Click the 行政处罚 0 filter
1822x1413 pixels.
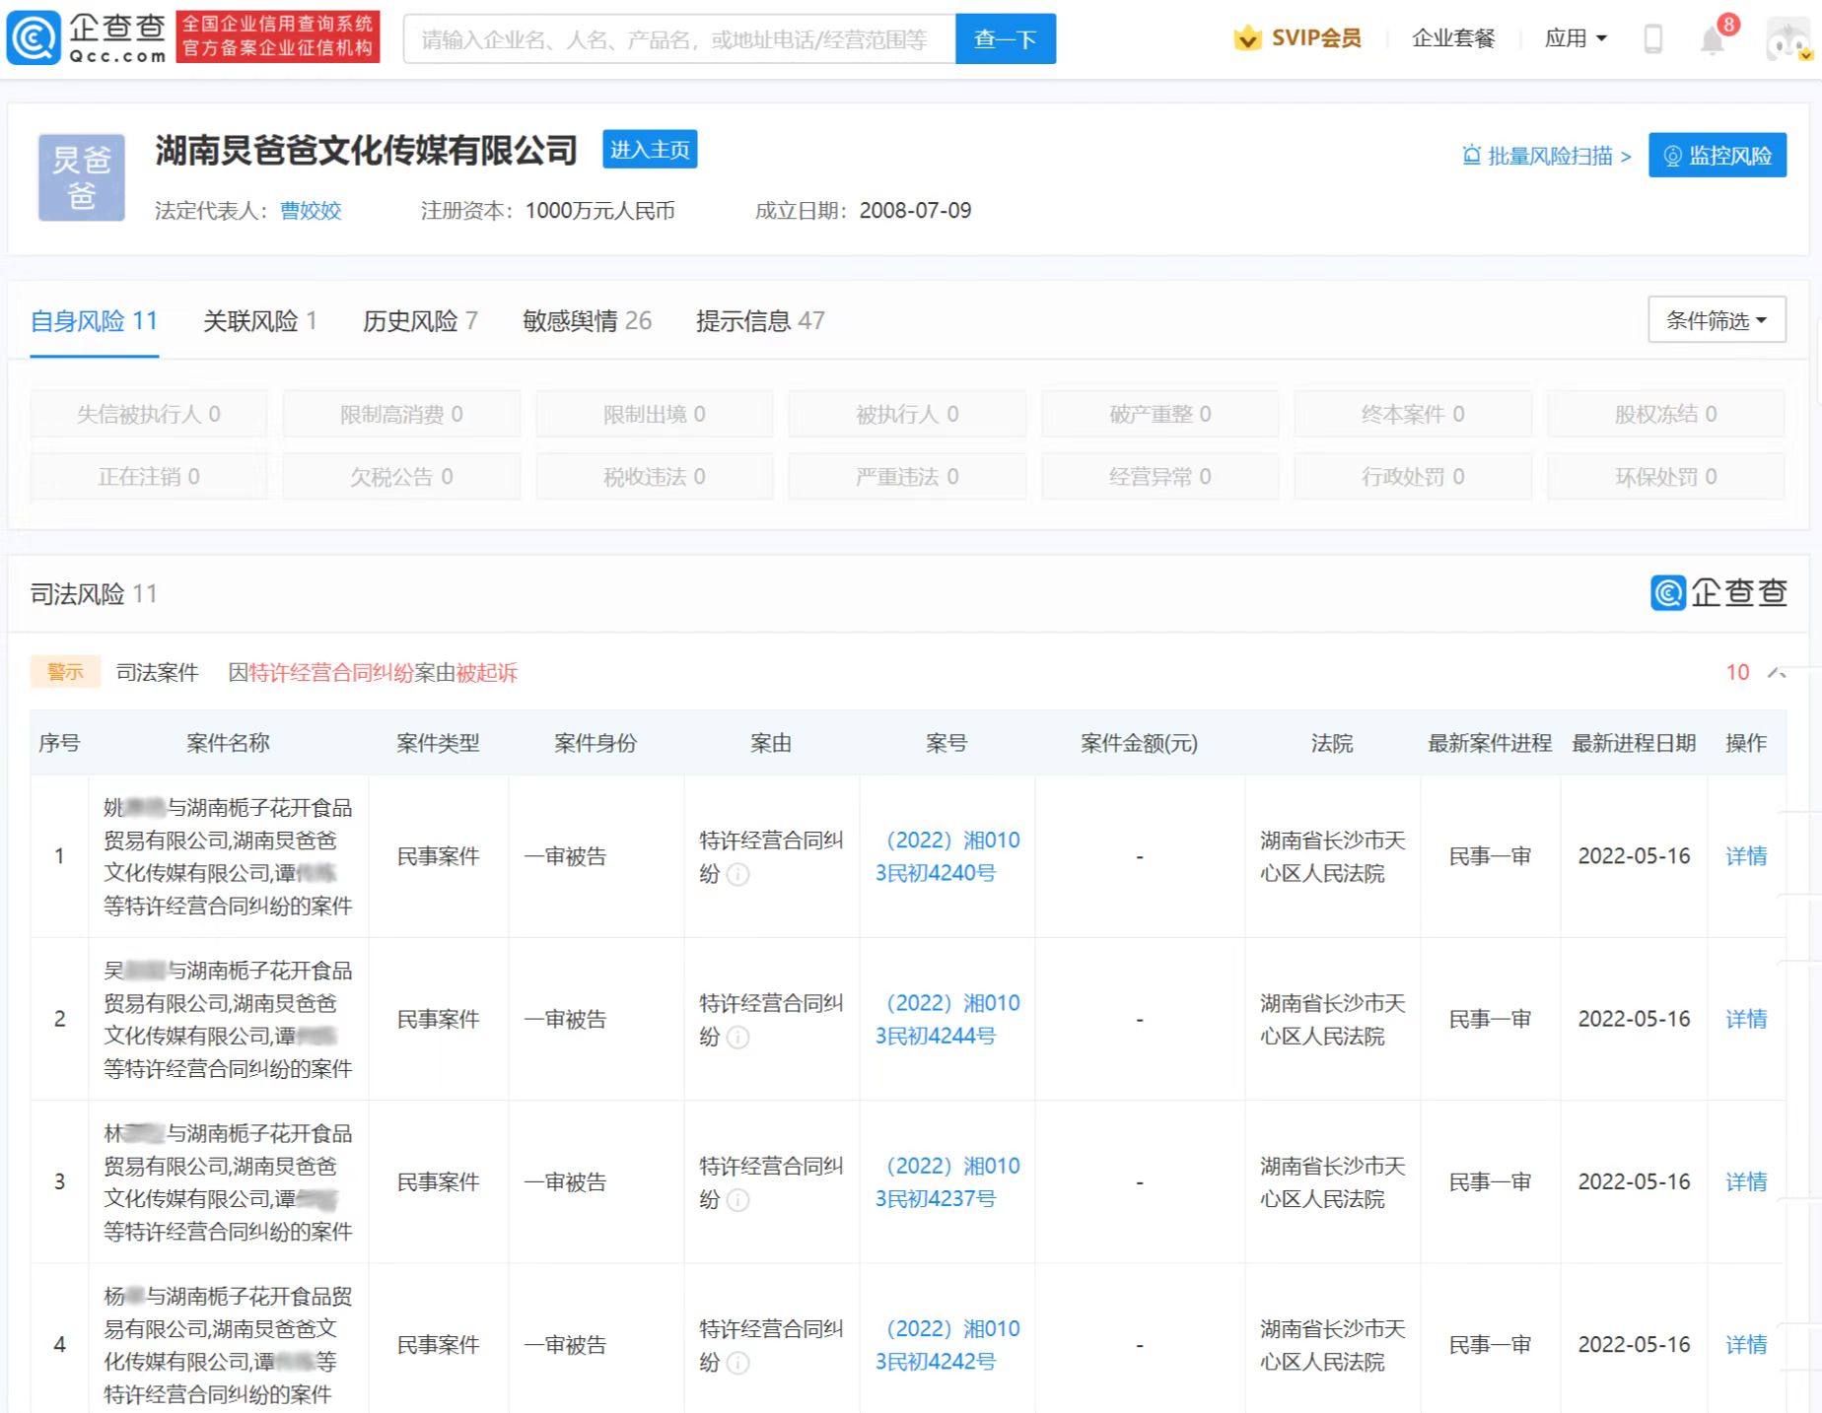pos(1413,477)
